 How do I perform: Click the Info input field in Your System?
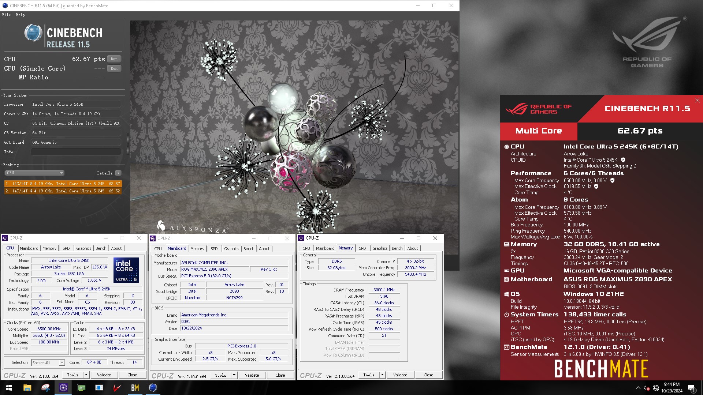click(76, 152)
